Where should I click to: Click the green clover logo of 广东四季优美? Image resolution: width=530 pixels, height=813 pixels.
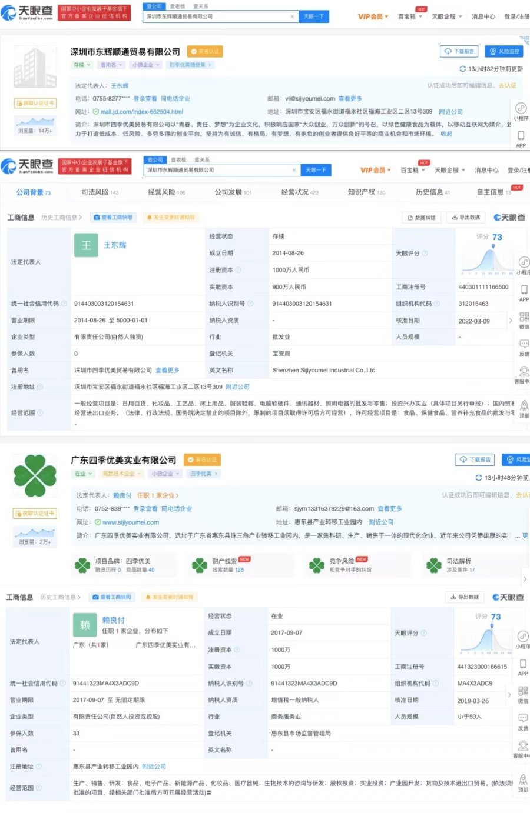coord(35,477)
